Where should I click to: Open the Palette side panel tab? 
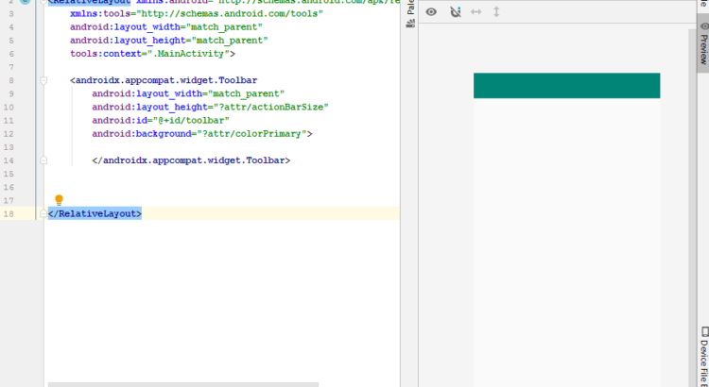tap(409, 15)
